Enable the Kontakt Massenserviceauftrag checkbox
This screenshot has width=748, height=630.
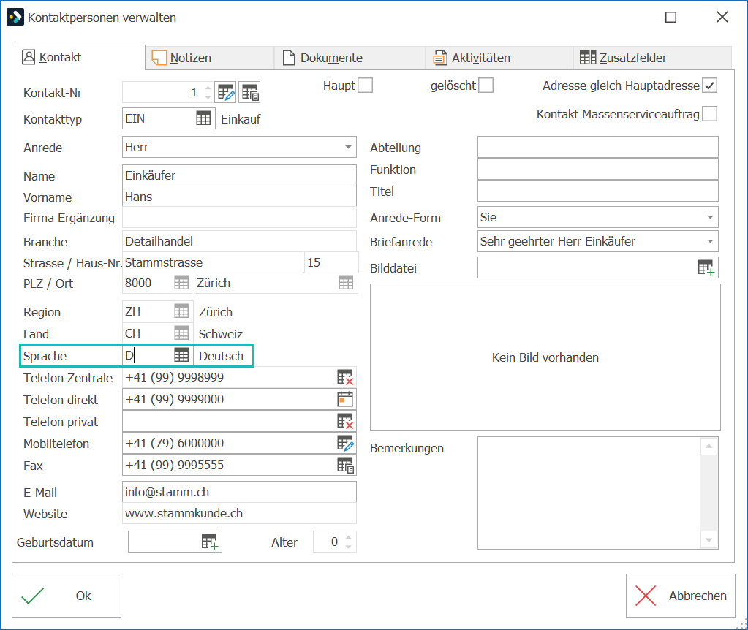click(x=709, y=114)
